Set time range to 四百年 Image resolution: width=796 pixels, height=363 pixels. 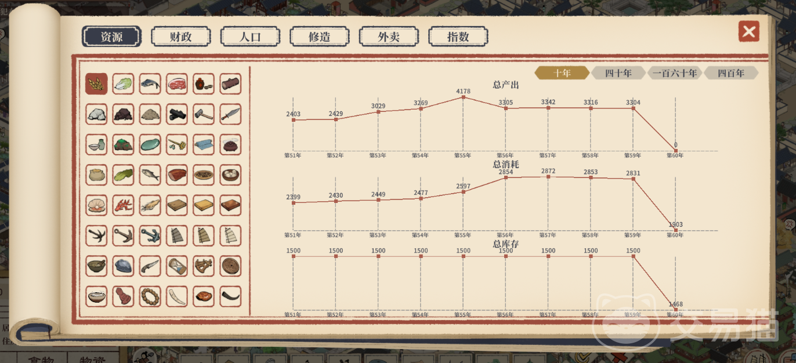click(x=731, y=73)
